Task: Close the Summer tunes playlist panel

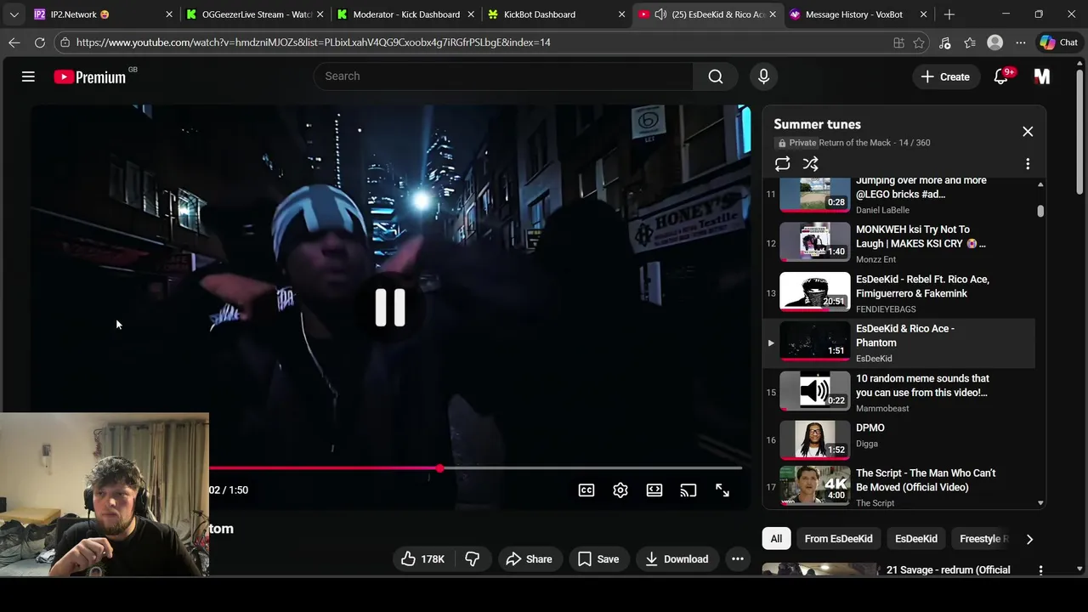Action: pyautogui.click(x=1028, y=132)
